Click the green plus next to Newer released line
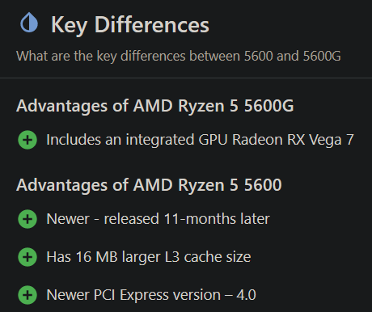This screenshot has height=312, width=372. 27,219
